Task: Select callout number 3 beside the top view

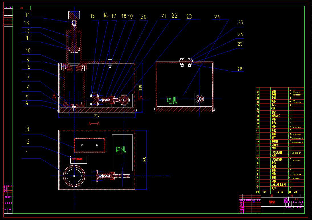Action: tap(28, 129)
